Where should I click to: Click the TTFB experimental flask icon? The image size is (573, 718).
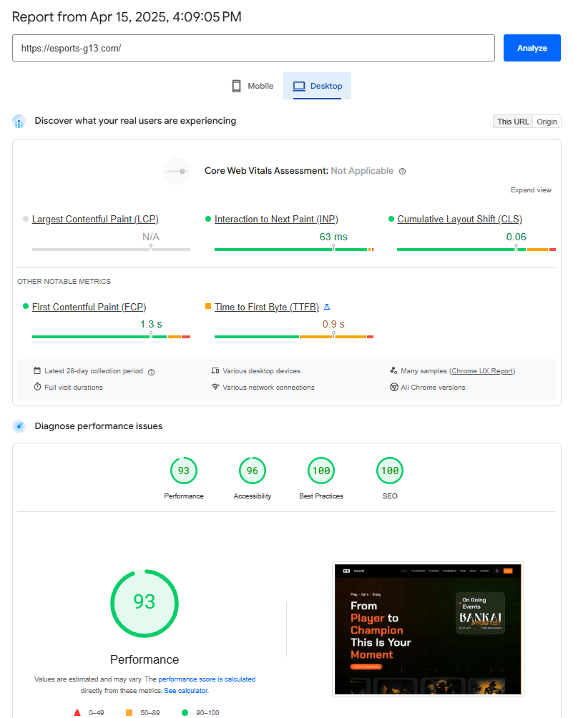point(327,307)
